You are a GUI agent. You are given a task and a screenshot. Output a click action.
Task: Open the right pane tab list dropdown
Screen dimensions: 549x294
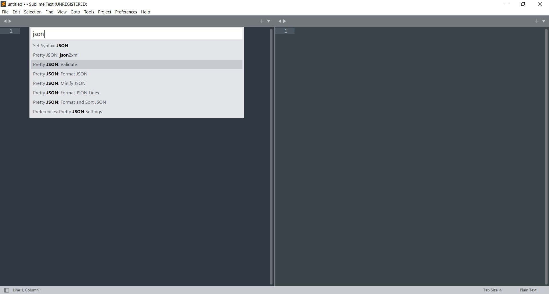[544, 21]
